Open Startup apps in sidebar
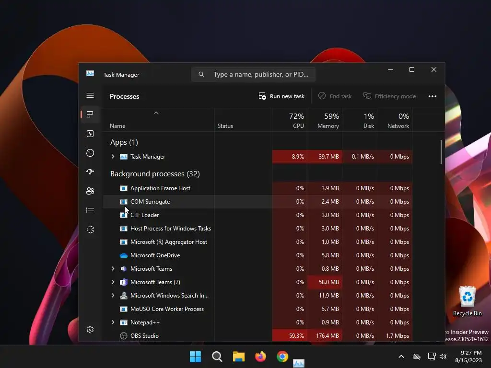491x368 pixels. click(x=90, y=172)
